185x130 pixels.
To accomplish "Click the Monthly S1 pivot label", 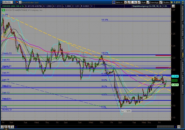I will coord(7,110).
